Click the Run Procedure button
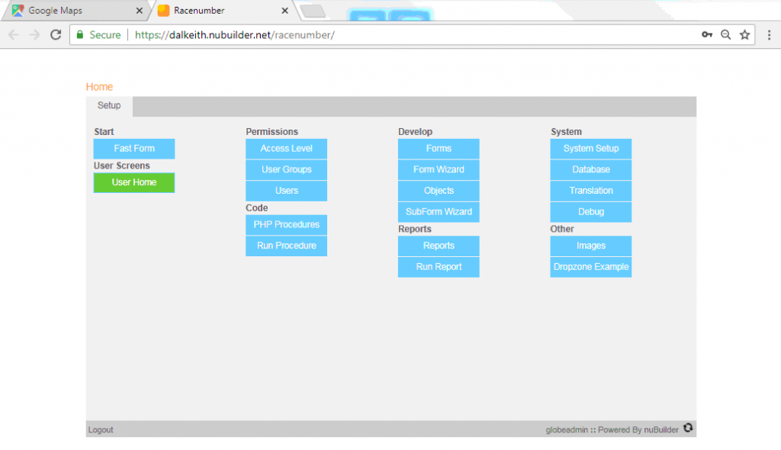Screen dimensions: 781x450 click(x=287, y=246)
